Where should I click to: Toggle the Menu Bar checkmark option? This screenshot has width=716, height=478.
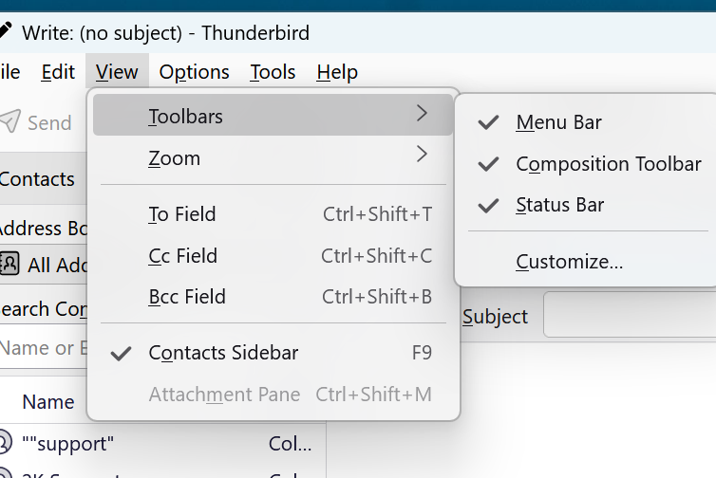558,122
